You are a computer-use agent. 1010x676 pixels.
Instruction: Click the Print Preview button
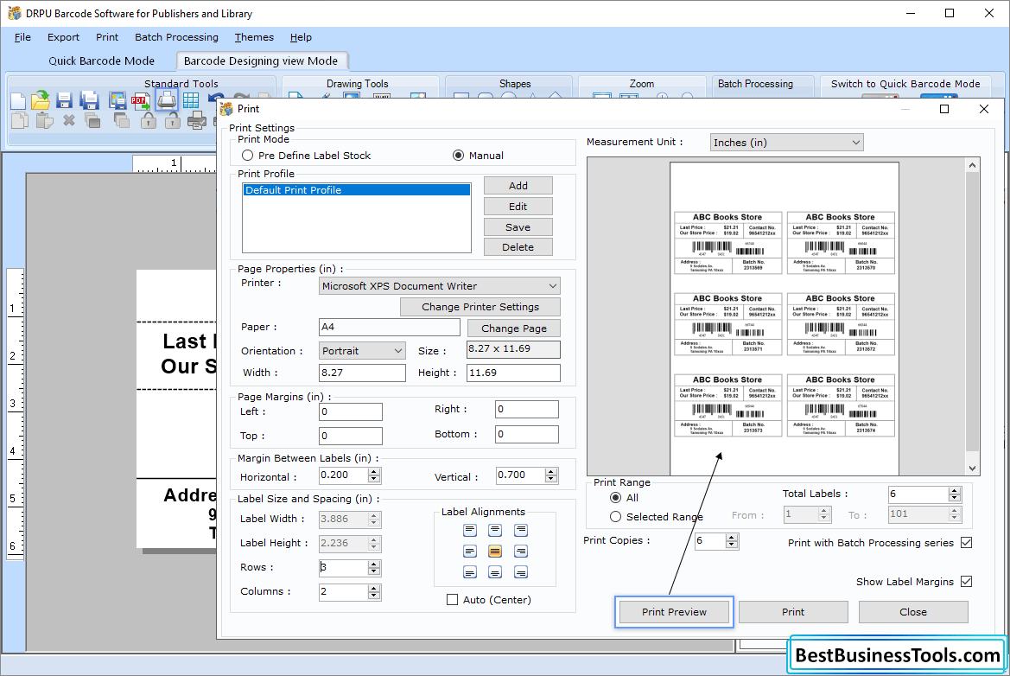[x=674, y=612]
